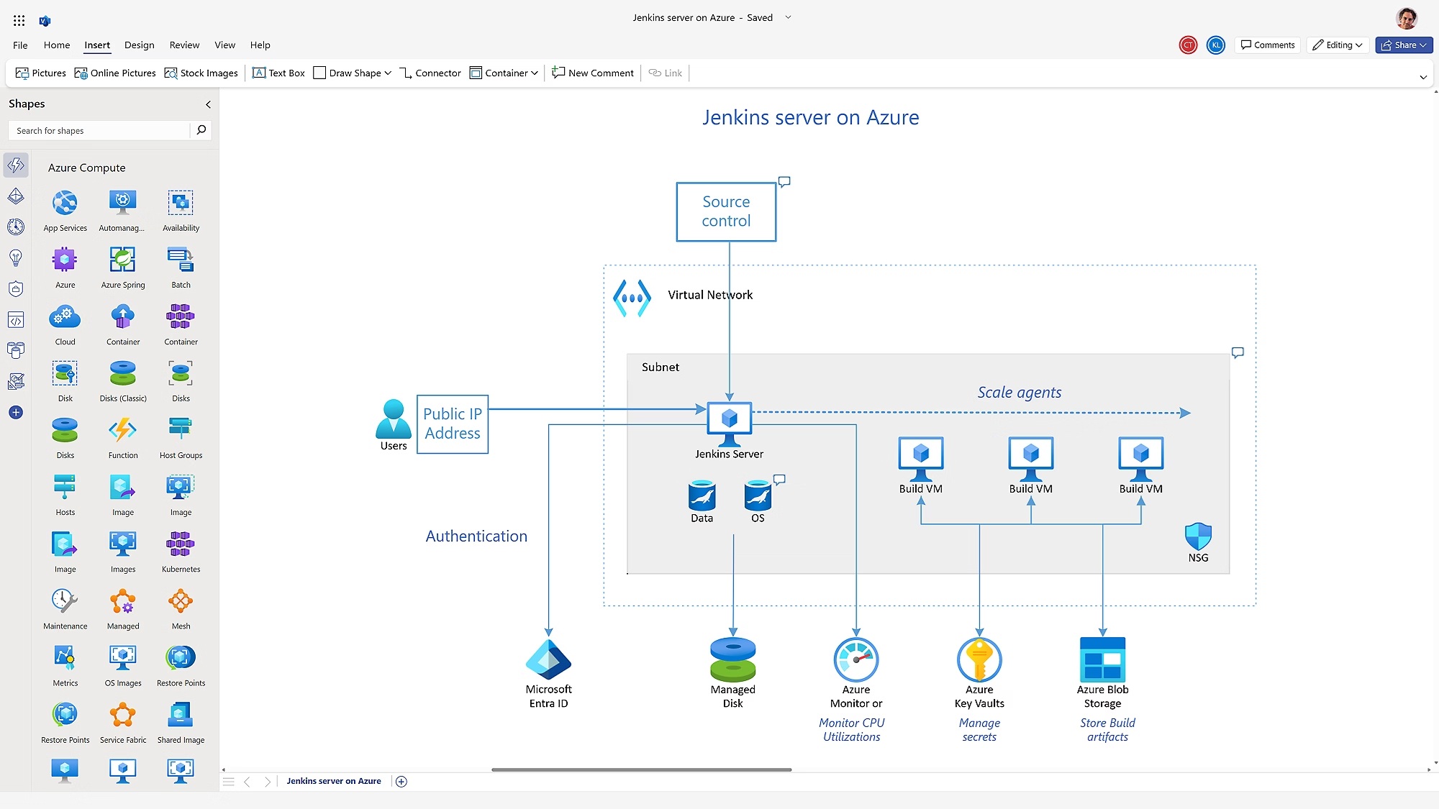
Task: Select the App Services shape
Action: [x=65, y=204]
